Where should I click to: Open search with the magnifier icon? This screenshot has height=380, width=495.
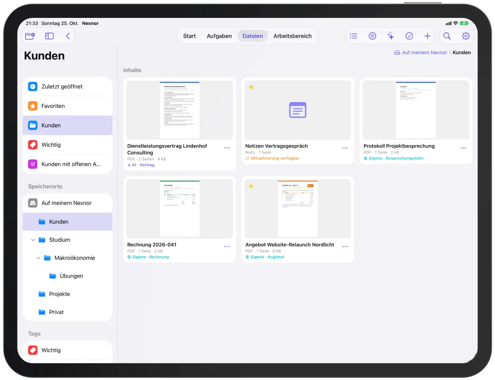(447, 36)
